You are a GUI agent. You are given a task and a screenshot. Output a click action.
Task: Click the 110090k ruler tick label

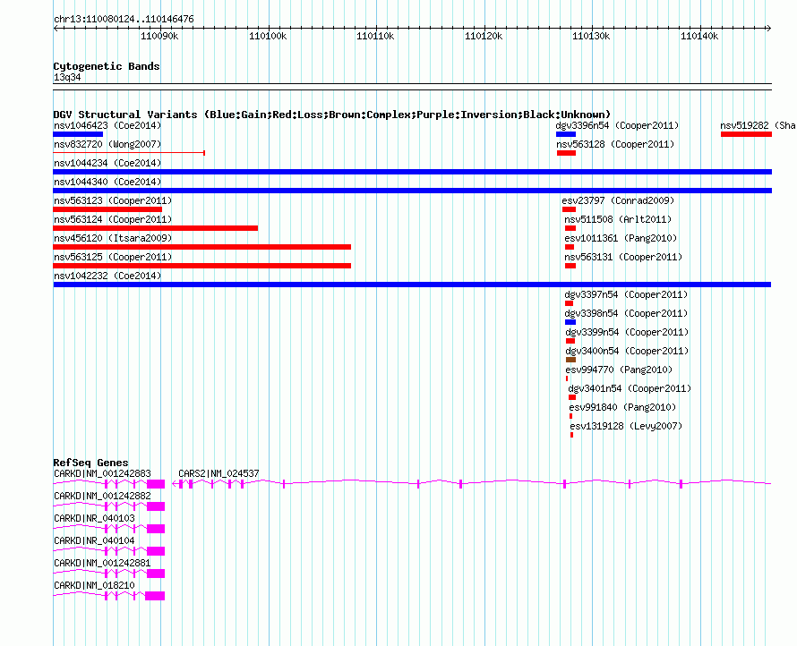coord(159,36)
